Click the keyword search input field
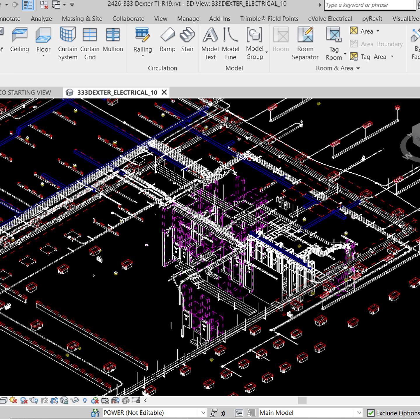The width and height of the screenshot is (420, 419). point(370,5)
